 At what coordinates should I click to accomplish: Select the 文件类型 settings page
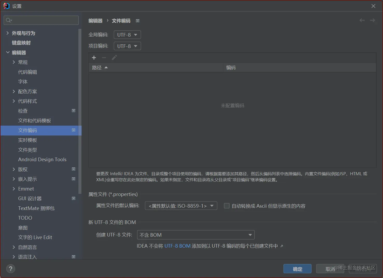28,150
